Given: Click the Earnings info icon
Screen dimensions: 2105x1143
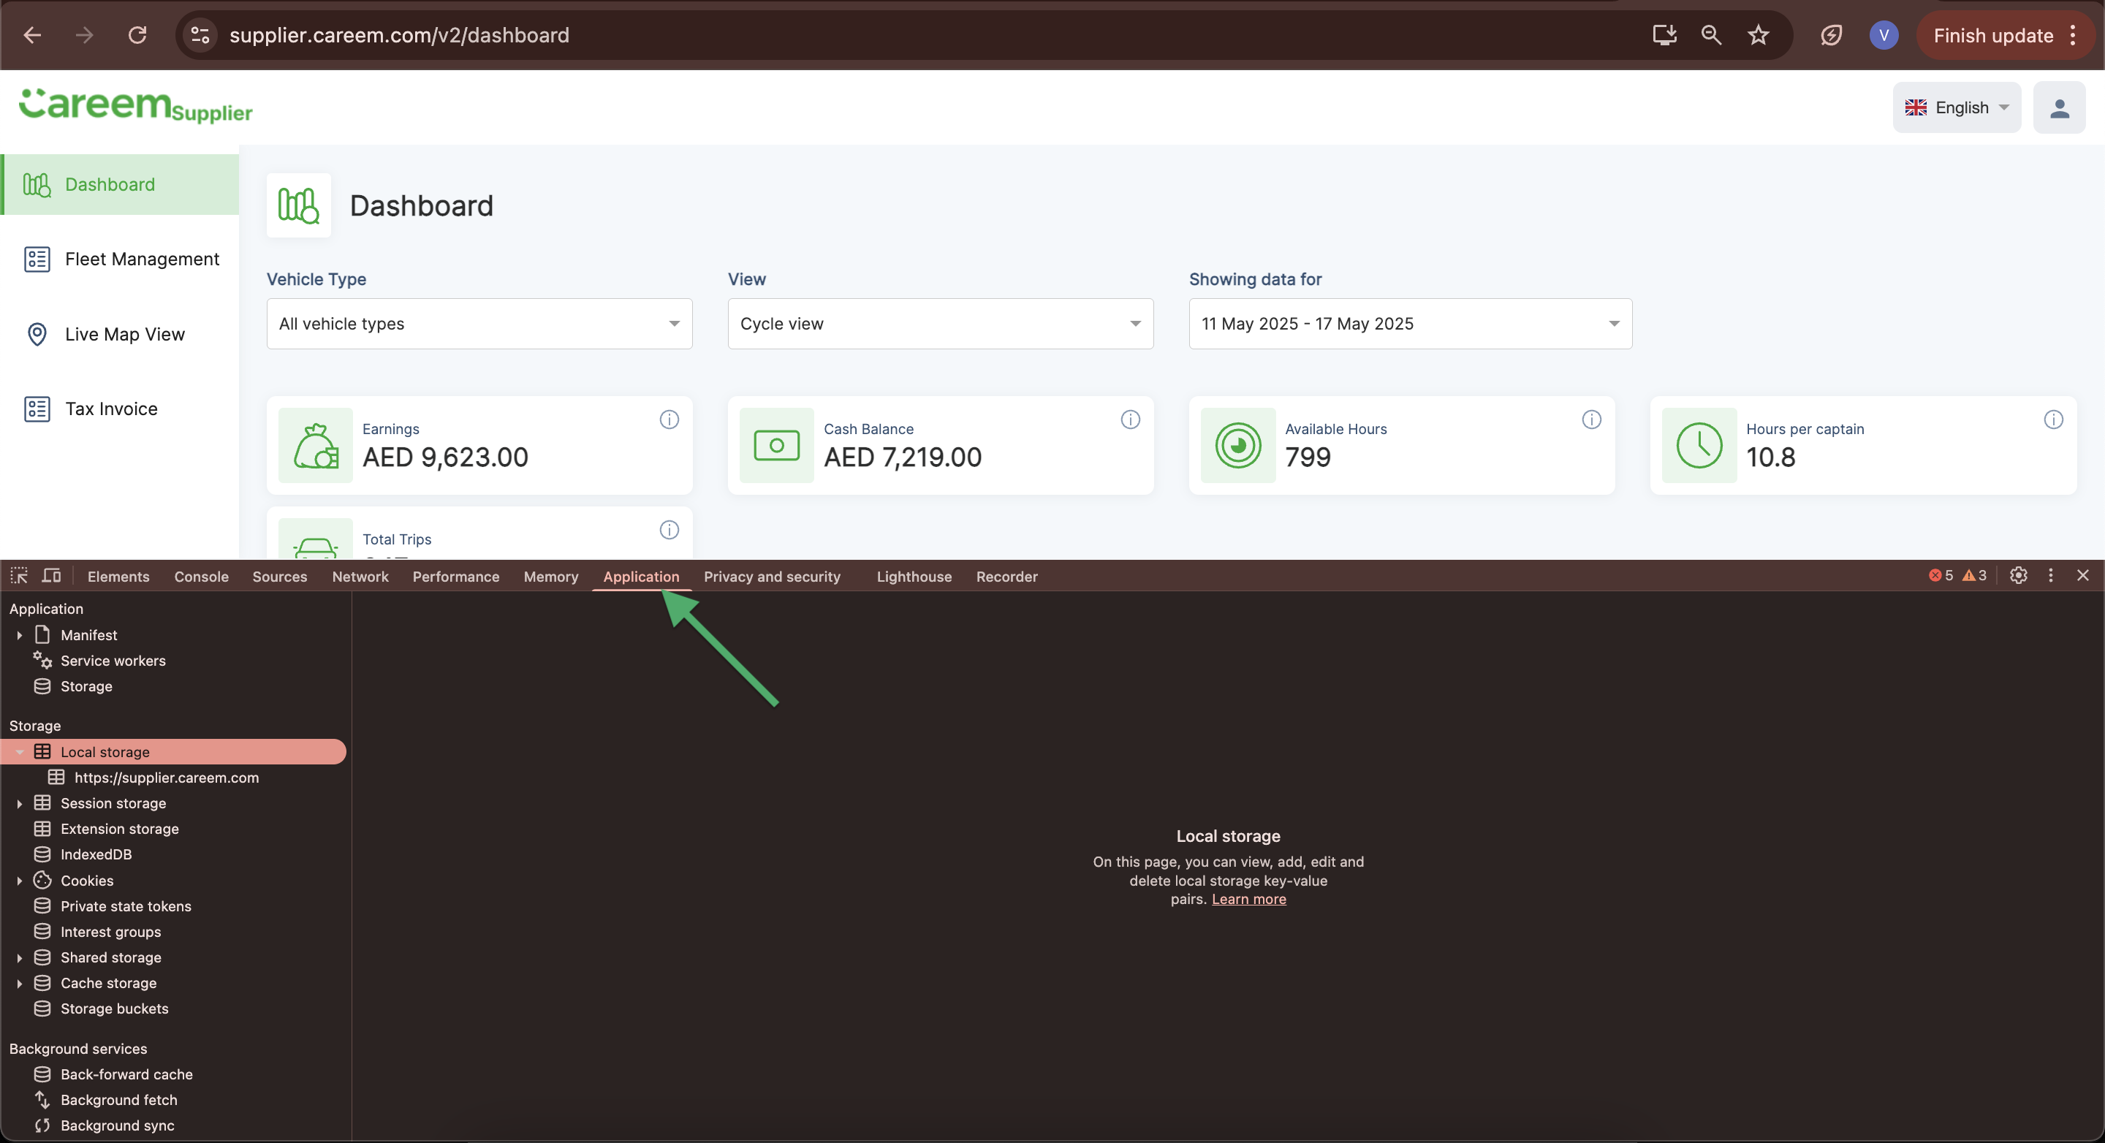Looking at the screenshot, I should (670, 420).
